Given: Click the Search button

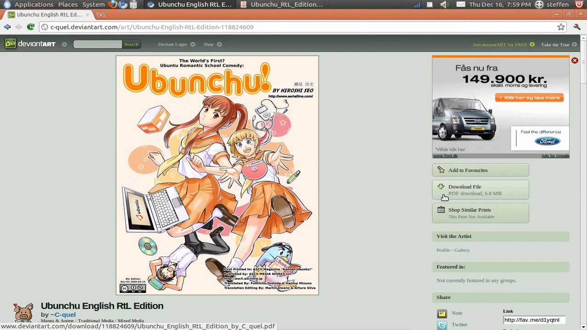Looking at the screenshot, I should (131, 44).
